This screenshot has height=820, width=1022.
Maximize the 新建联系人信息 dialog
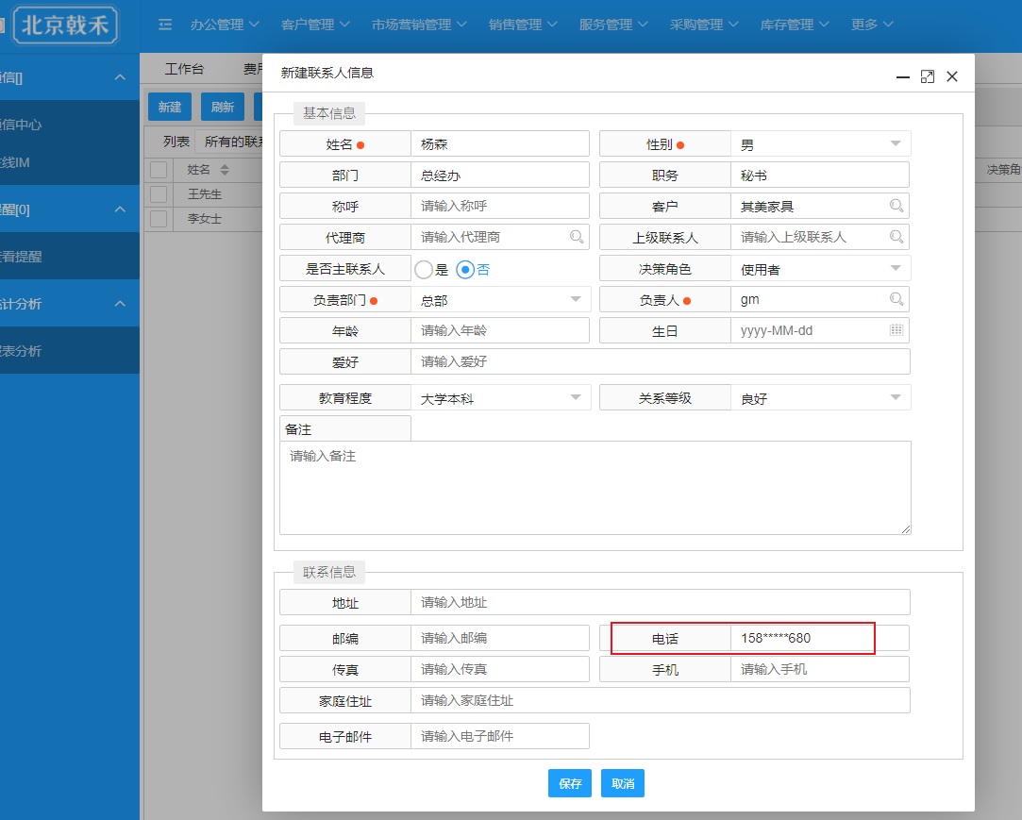pos(928,77)
